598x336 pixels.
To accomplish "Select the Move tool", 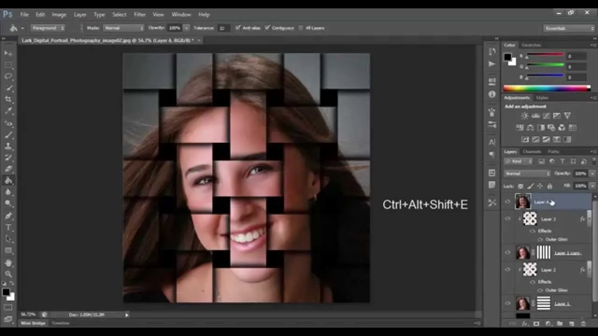I will (8, 53).
